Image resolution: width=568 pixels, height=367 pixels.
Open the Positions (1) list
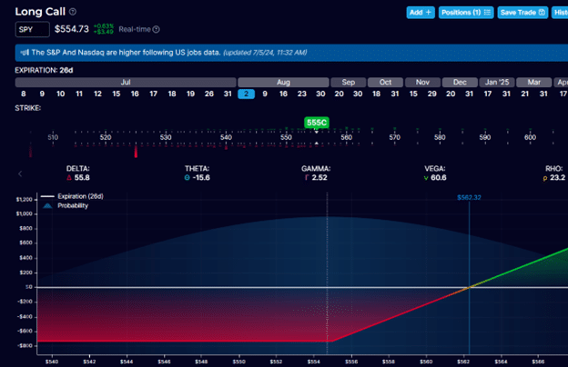[x=465, y=12]
